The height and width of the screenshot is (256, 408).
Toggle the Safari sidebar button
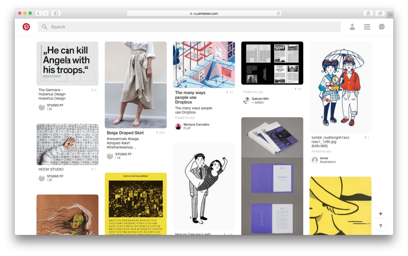pos(56,13)
